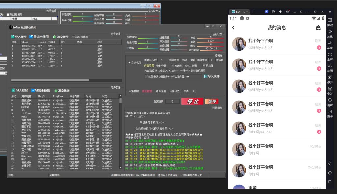The image size is (337, 194).
Task: Toggle the 改头像 checkbox
Action: pyautogui.click(x=204, y=66)
